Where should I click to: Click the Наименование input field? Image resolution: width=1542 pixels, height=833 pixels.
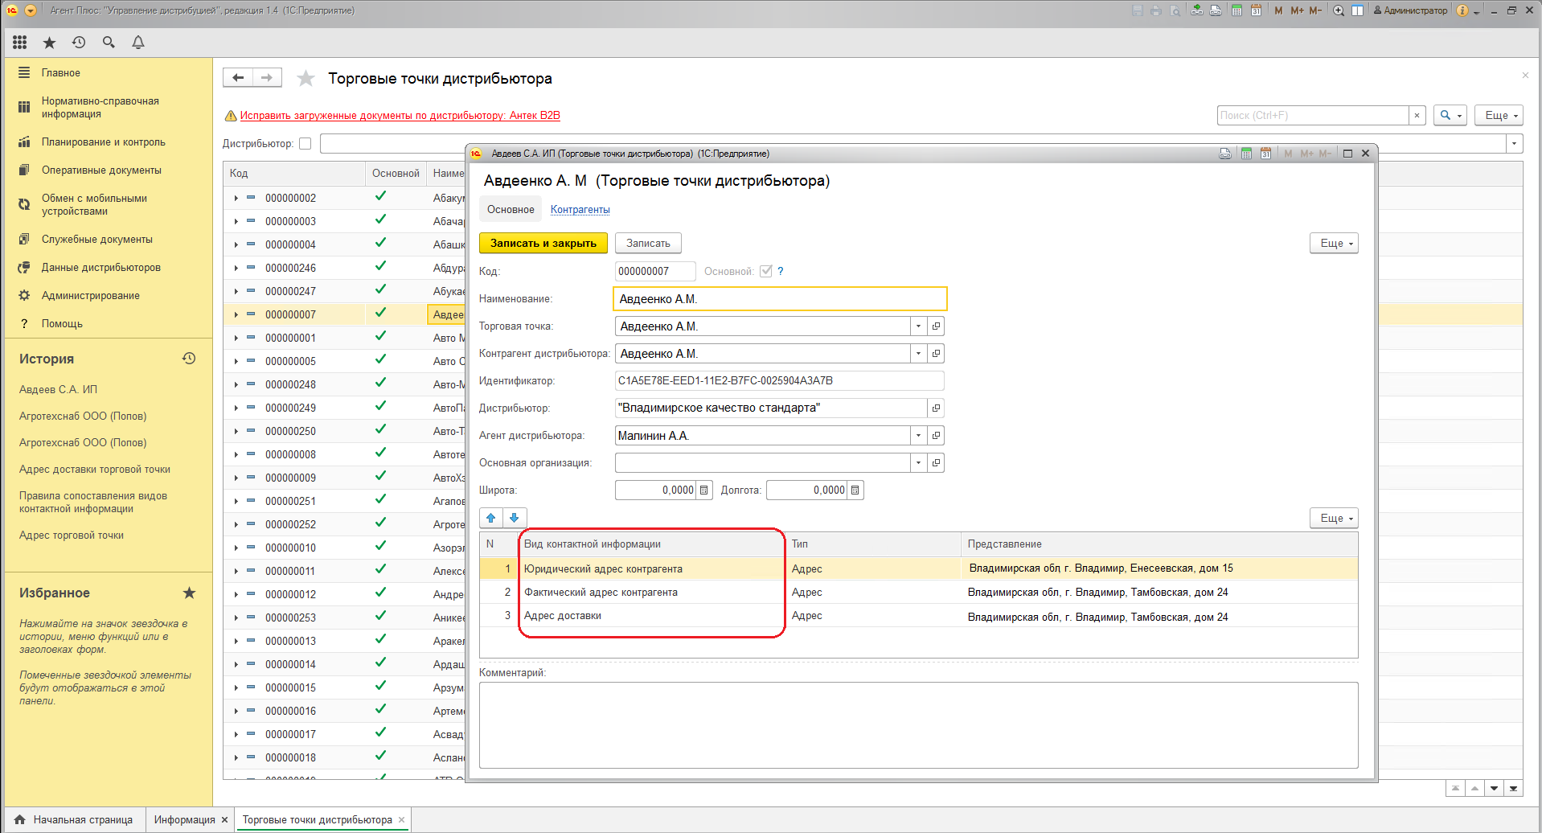coord(780,299)
